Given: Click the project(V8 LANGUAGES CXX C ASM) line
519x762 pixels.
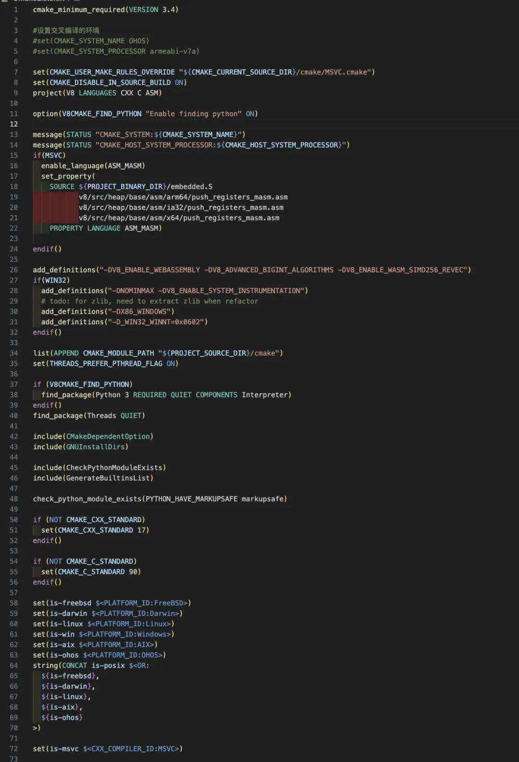Looking at the screenshot, I should point(97,93).
